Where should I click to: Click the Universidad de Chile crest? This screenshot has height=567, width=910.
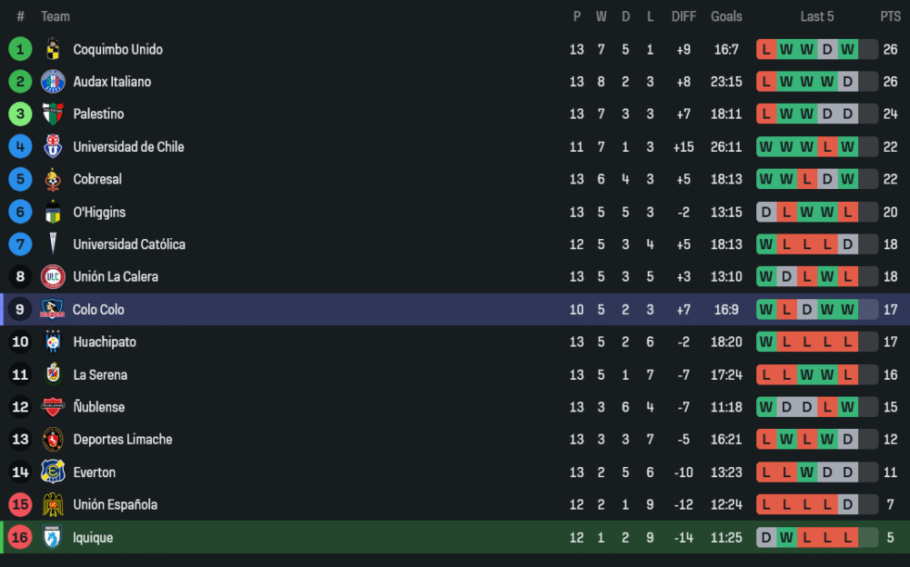pyautogui.click(x=53, y=147)
